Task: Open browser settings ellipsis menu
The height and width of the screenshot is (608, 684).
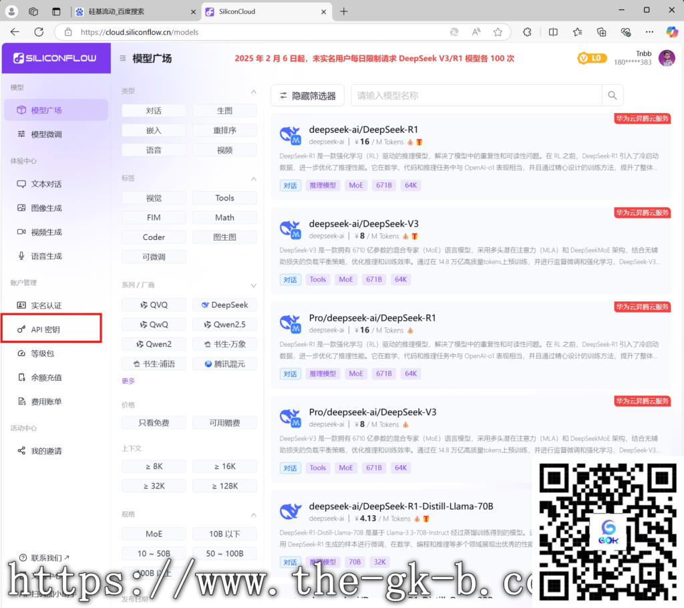Action: coord(649,32)
